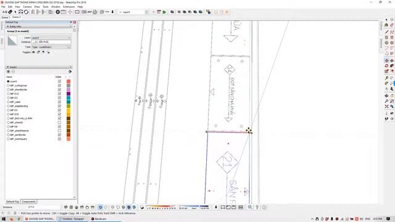The height and width of the screenshot is (222, 395).
Task: Select the Rectangle tool
Action: 386,38
